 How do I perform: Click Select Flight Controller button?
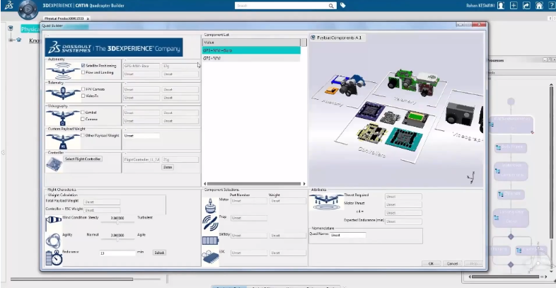click(x=83, y=159)
